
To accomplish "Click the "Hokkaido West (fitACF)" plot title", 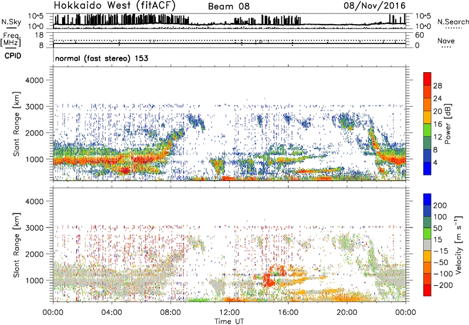I will (114, 5).
